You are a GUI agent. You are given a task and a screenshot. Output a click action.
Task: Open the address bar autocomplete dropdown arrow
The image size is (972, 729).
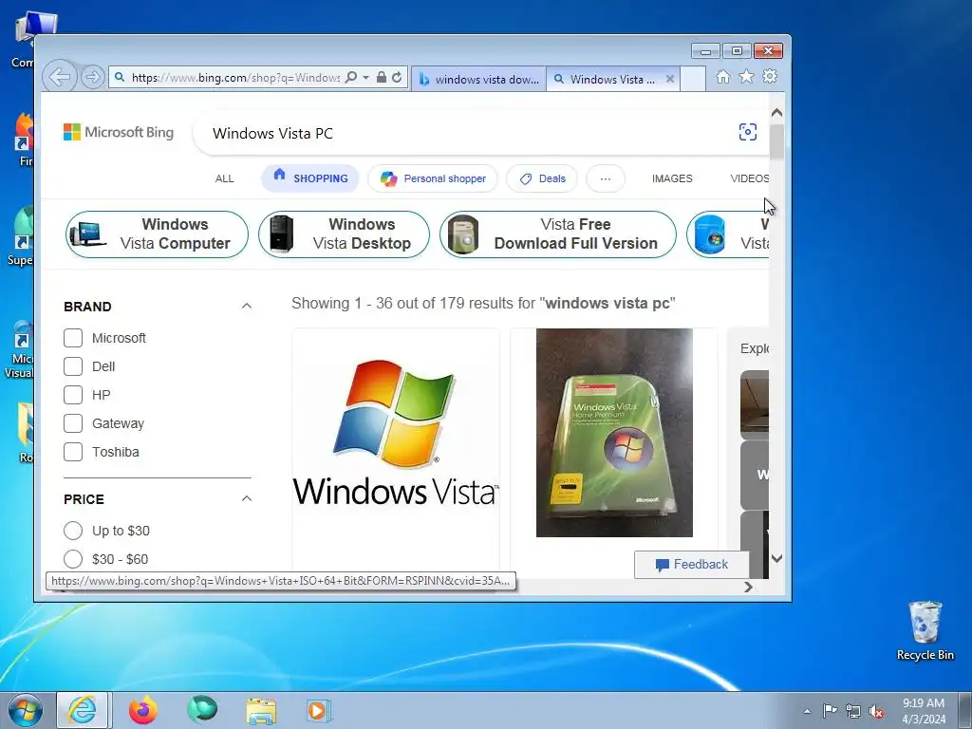tap(365, 78)
